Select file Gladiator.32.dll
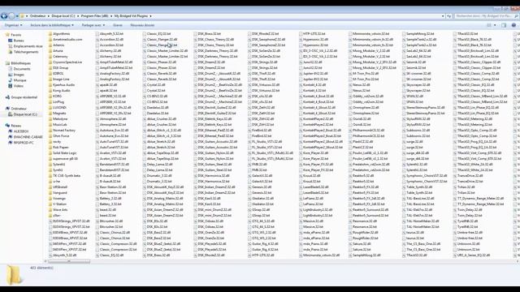 (x=262, y=198)
